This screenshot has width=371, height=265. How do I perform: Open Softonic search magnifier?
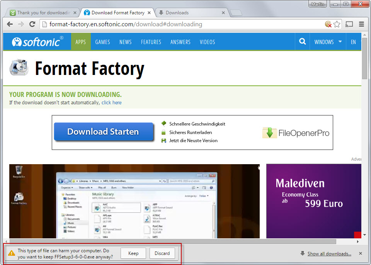[302, 42]
